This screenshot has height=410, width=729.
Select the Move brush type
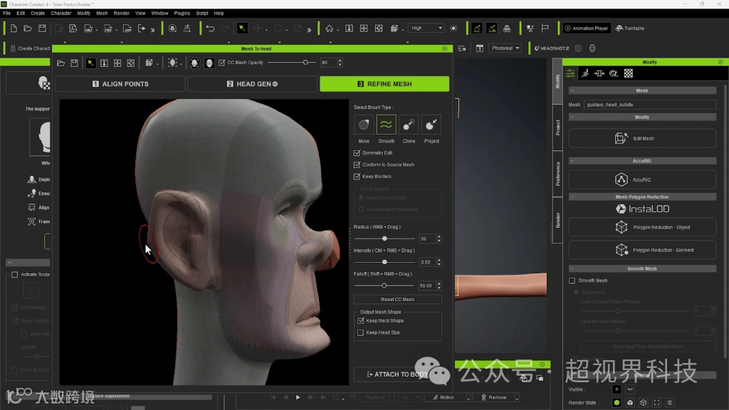click(364, 125)
